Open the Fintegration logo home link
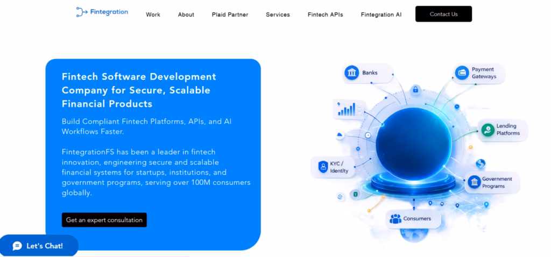The height and width of the screenshot is (257, 551). (x=102, y=12)
